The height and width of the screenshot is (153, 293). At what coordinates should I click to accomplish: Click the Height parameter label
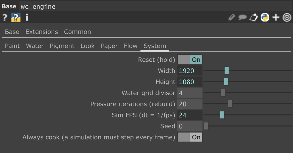point(165,82)
